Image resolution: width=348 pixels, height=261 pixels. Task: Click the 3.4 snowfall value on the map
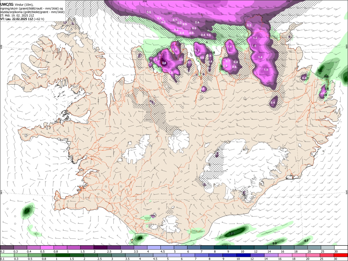tap(164, 63)
